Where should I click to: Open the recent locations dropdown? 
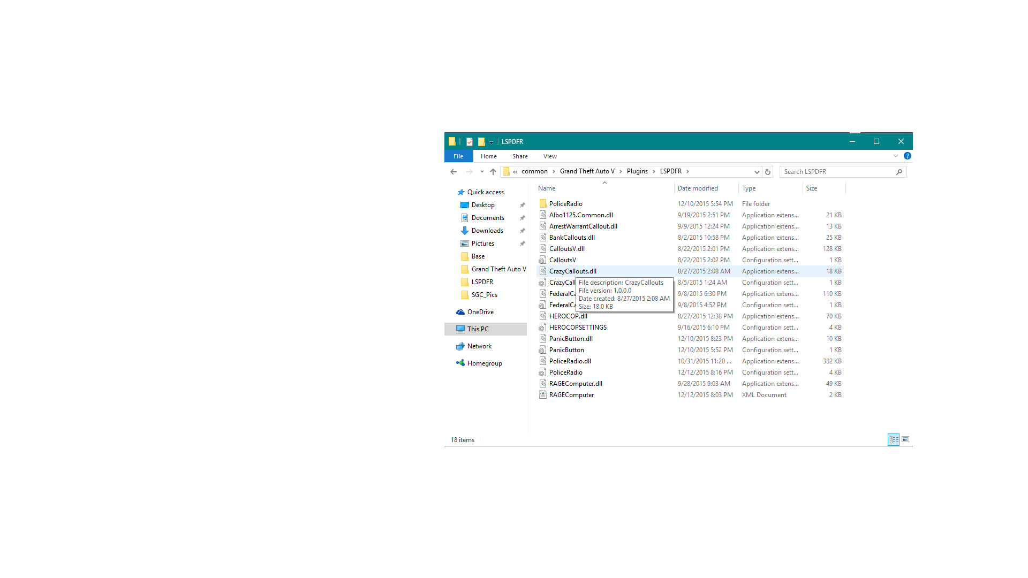[482, 172]
